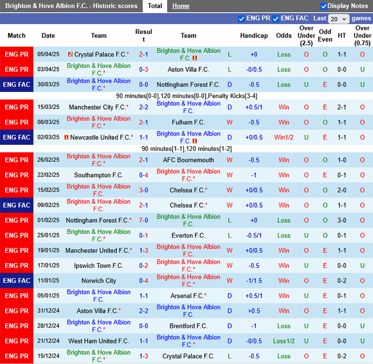
Task: Uncheck the ENG PR league filter
Action: (241, 19)
